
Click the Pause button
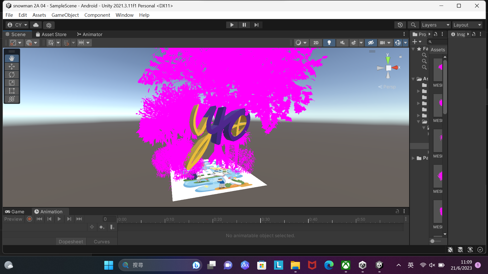coord(244,25)
